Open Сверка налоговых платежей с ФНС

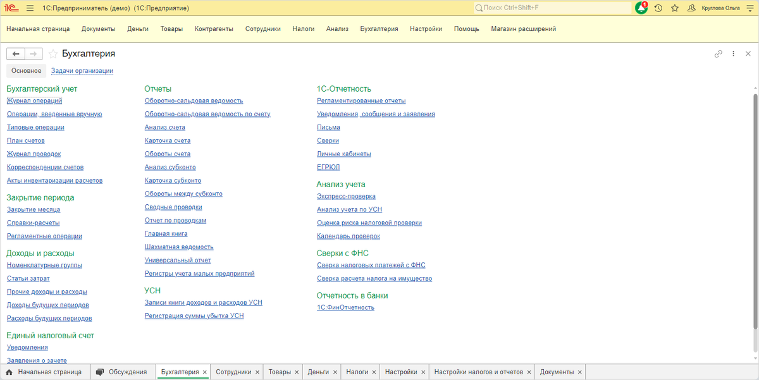[x=371, y=265]
